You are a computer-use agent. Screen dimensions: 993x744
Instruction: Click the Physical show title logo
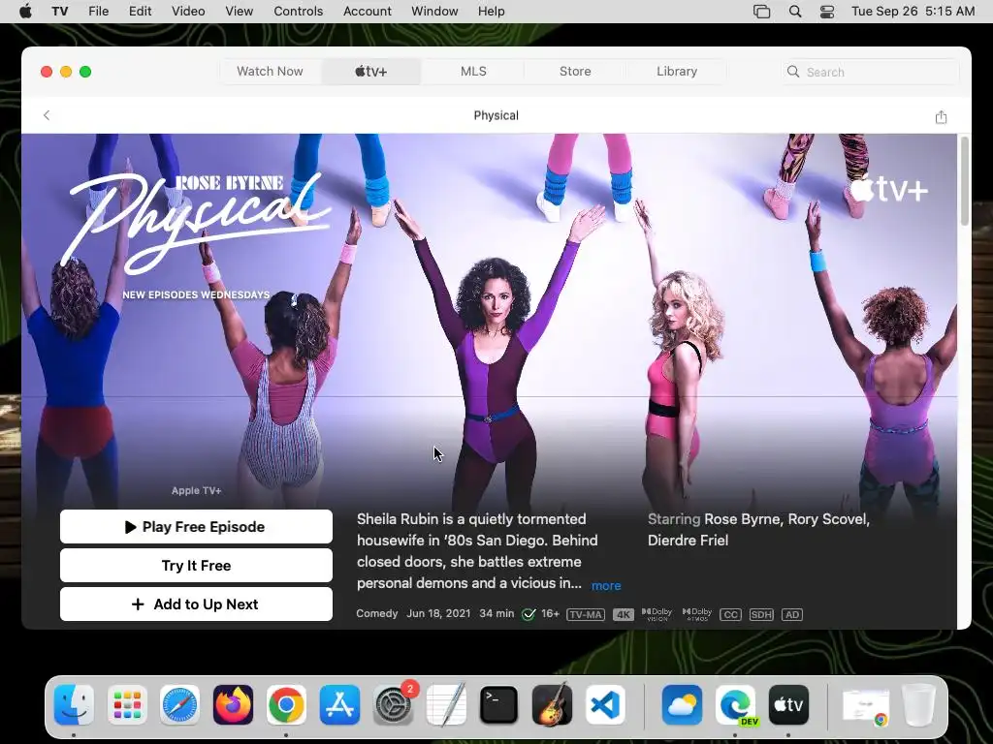pos(198,222)
